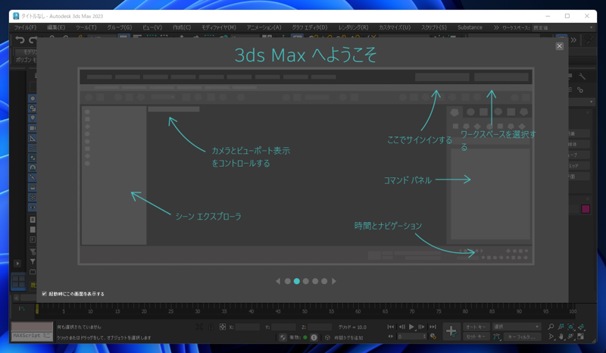
Task: Open the 選択 key selection dropdown
Action: 517,327
